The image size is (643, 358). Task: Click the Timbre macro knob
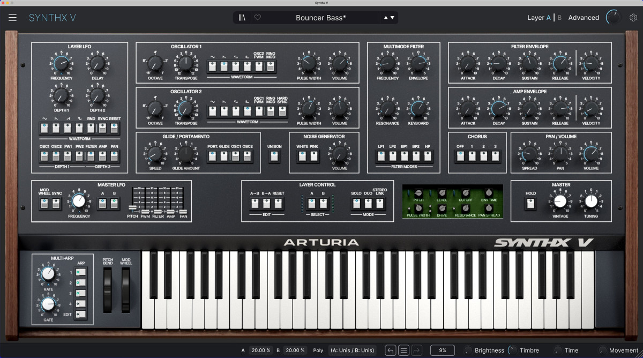tap(513, 350)
